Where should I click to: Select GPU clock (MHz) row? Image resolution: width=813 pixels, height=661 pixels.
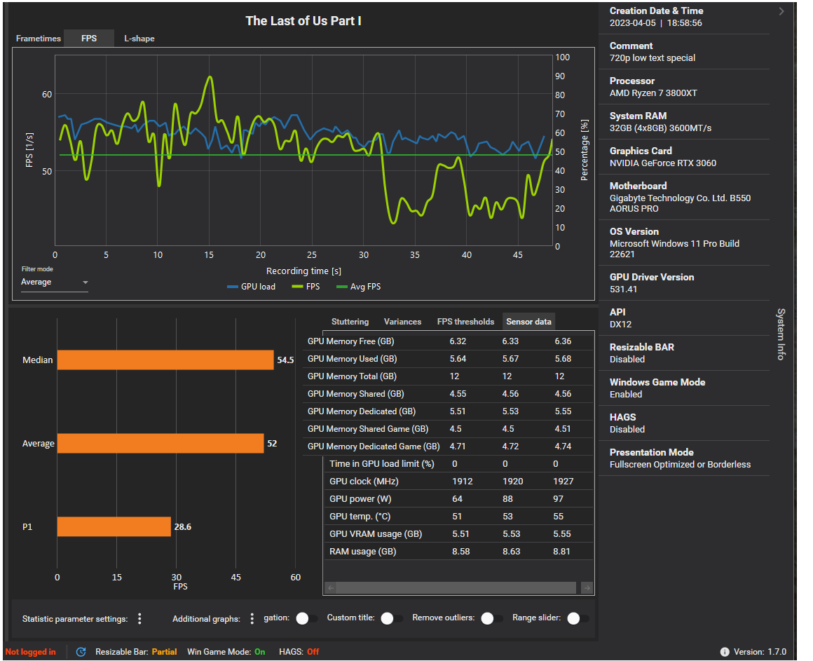[x=458, y=482]
